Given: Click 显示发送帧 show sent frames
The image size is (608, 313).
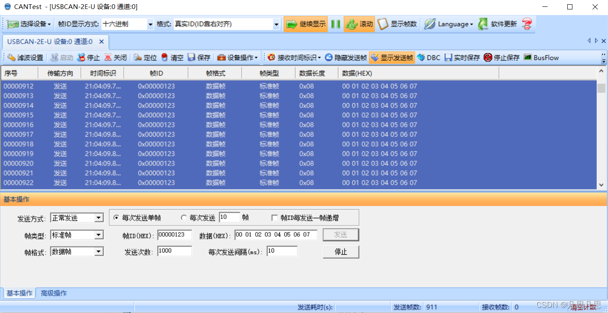Looking at the screenshot, I should pyautogui.click(x=392, y=57).
